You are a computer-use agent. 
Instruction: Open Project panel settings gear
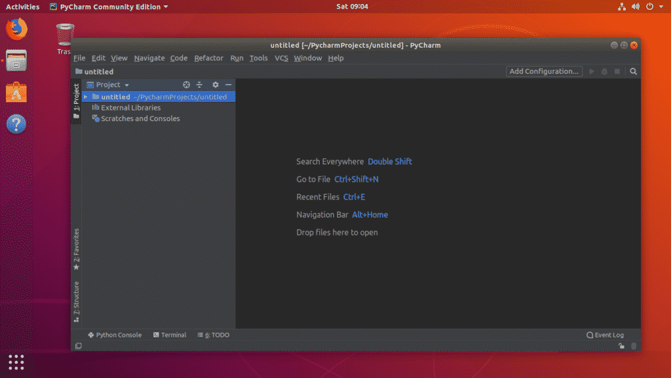pos(215,85)
